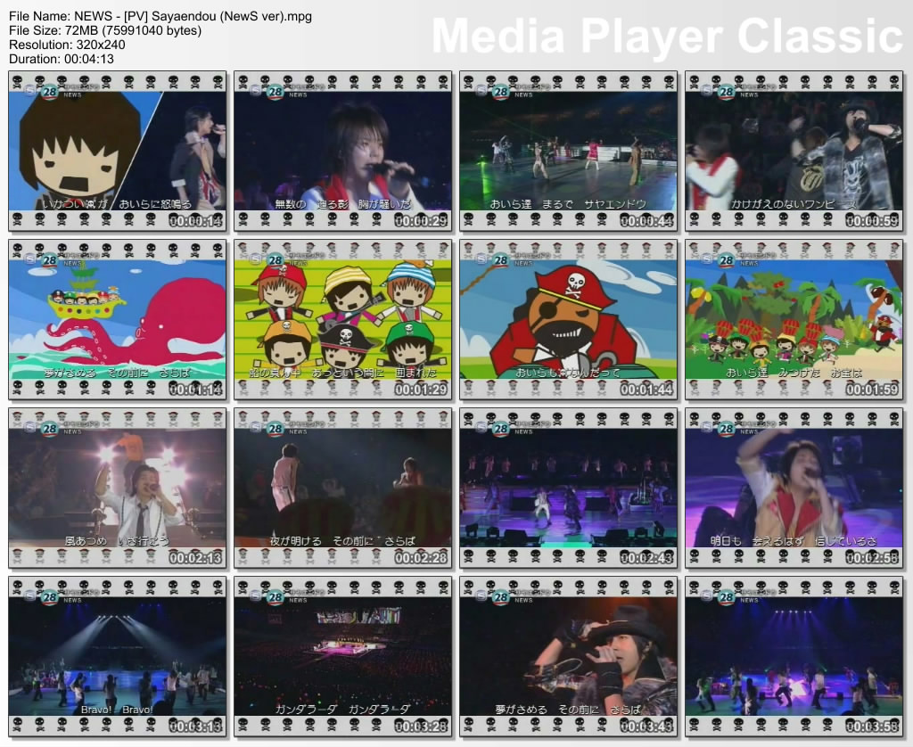Click the 'File Size: 72MB (75991040 bytes)' text

[105, 30]
